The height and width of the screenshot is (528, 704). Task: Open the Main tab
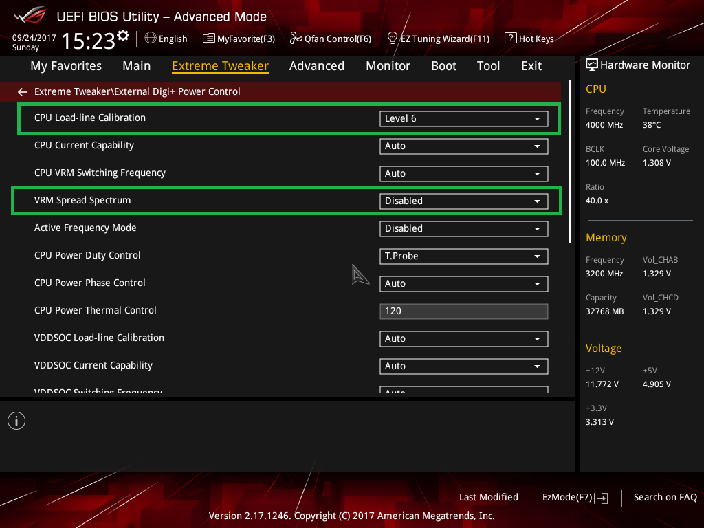click(x=137, y=66)
